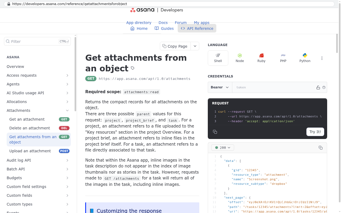This screenshot has height=213, width=341.
Task: Click the Copy Page button
Action: pos(175,46)
